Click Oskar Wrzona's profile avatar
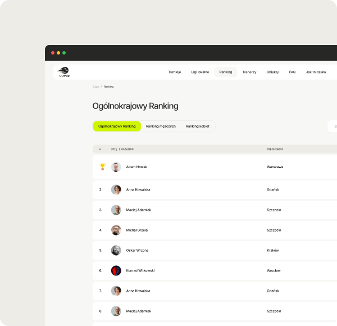 [x=116, y=250]
